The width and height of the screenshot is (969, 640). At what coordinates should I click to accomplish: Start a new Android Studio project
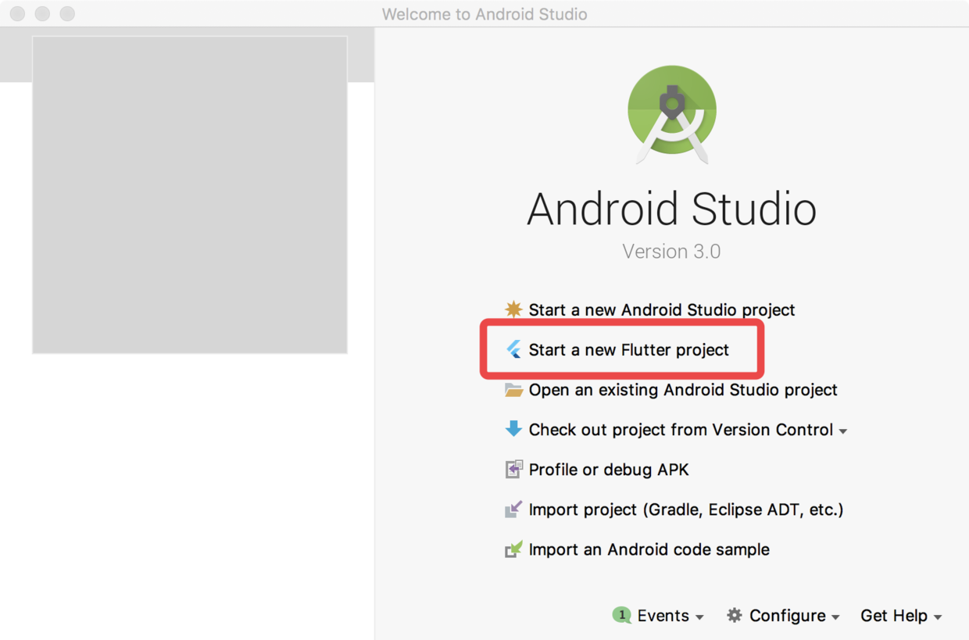(662, 309)
